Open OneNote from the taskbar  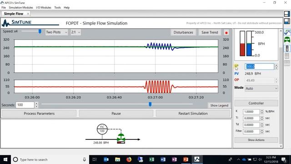174,159
